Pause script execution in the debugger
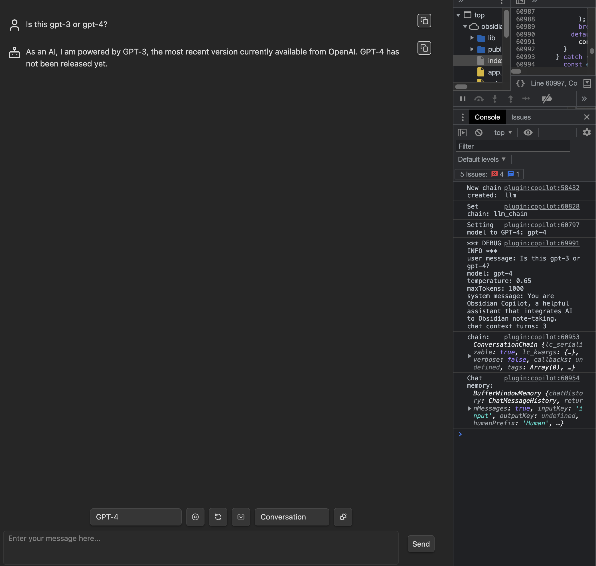 pos(463,99)
